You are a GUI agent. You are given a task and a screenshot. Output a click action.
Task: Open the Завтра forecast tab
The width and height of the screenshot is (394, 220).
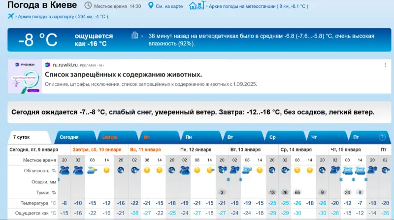coord(110,137)
